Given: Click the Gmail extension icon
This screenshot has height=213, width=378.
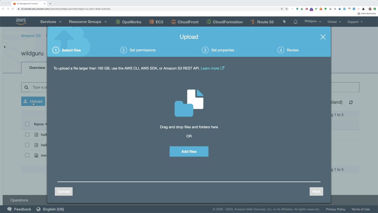Looking at the screenshot, I should [x=307, y=9].
